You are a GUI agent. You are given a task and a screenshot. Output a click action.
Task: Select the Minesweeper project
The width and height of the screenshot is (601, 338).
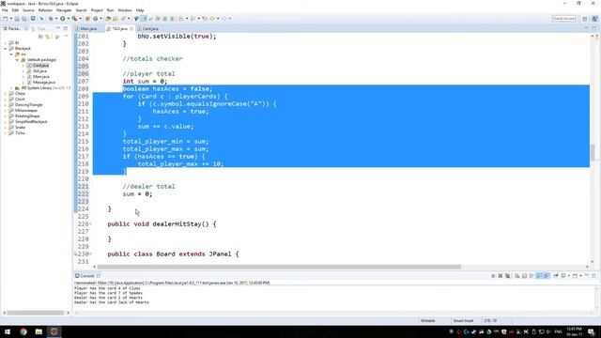tap(26, 111)
